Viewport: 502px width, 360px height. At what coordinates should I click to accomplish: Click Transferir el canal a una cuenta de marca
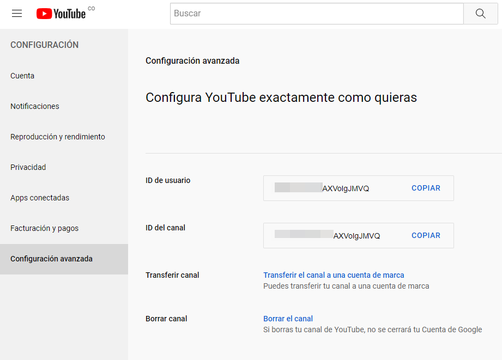(x=334, y=275)
